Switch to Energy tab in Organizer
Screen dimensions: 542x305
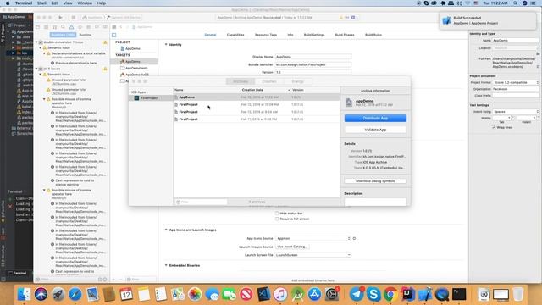click(297, 81)
